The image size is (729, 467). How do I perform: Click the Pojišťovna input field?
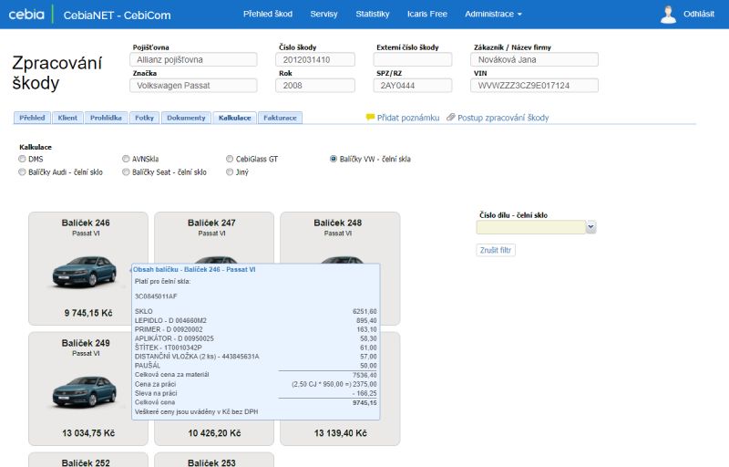(193, 59)
